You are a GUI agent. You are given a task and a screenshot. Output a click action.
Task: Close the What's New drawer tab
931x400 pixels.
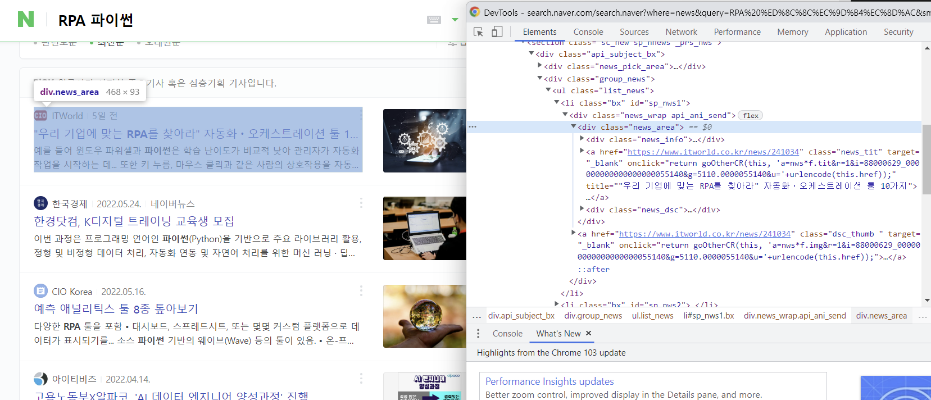click(x=588, y=333)
